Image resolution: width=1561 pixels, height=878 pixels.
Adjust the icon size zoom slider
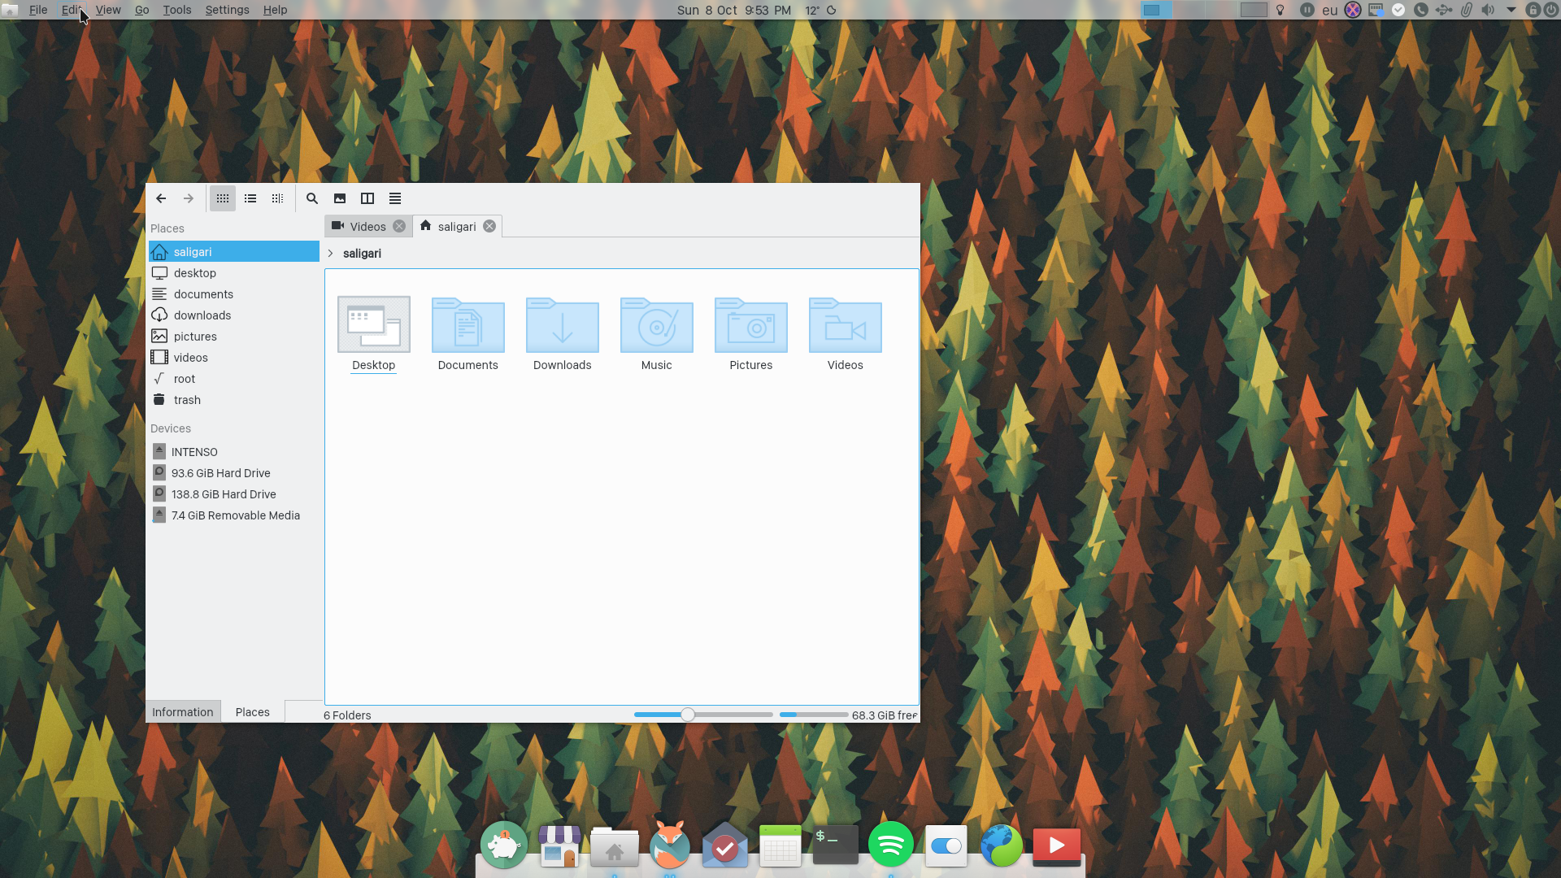pos(689,715)
